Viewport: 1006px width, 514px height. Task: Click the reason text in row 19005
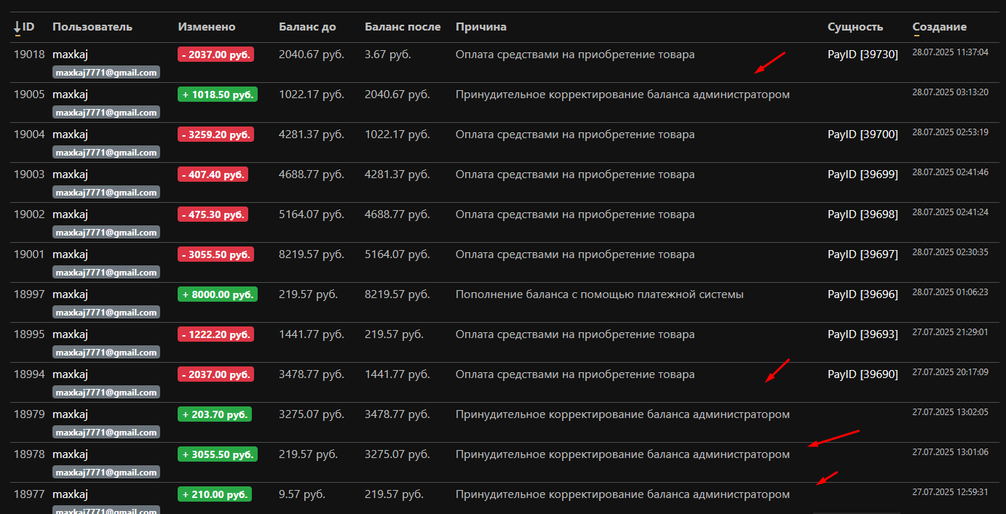[622, 95]
